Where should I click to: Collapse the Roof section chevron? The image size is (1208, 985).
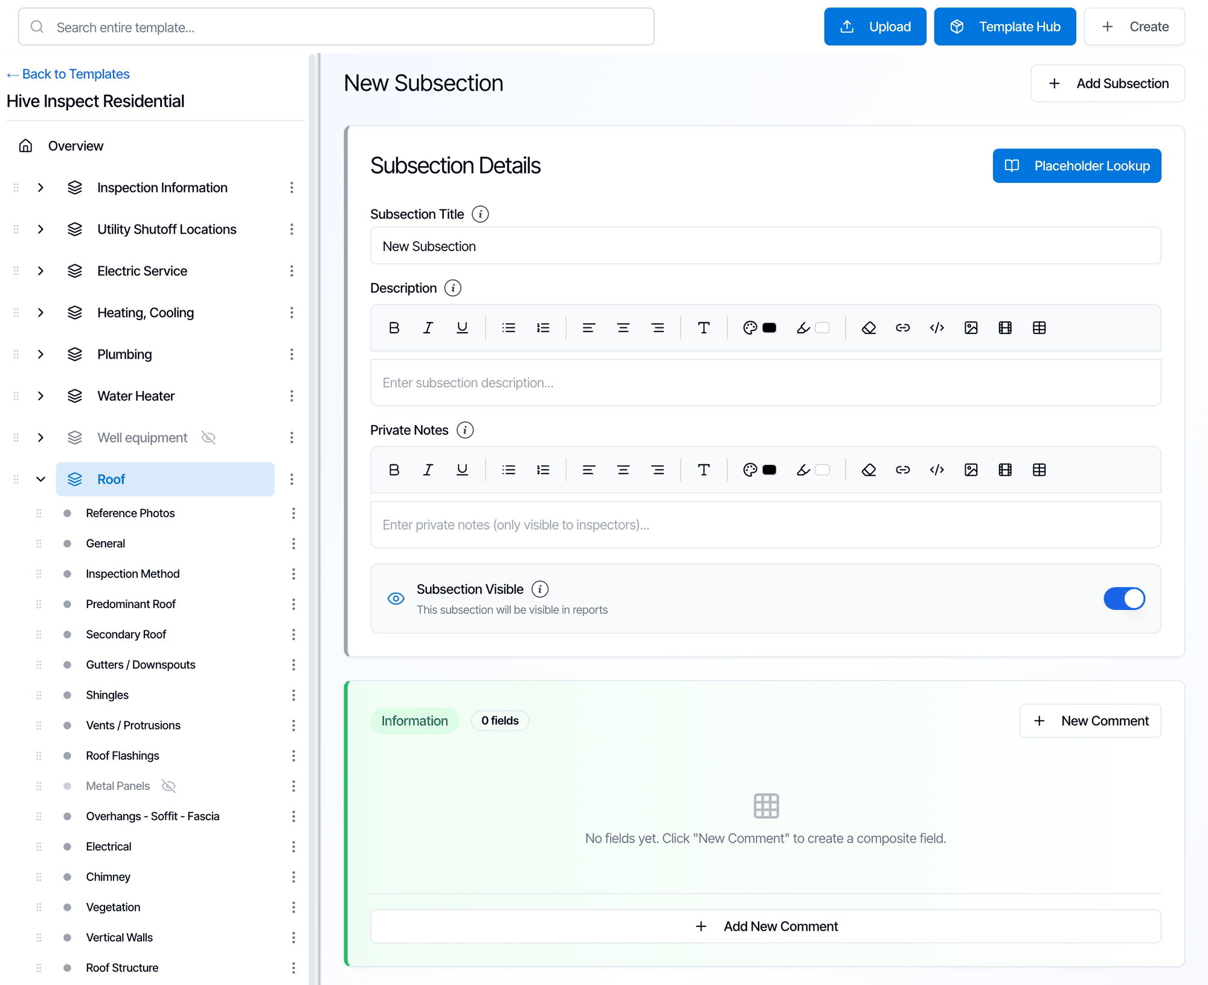pyautogui.click(x=40, y=480)
